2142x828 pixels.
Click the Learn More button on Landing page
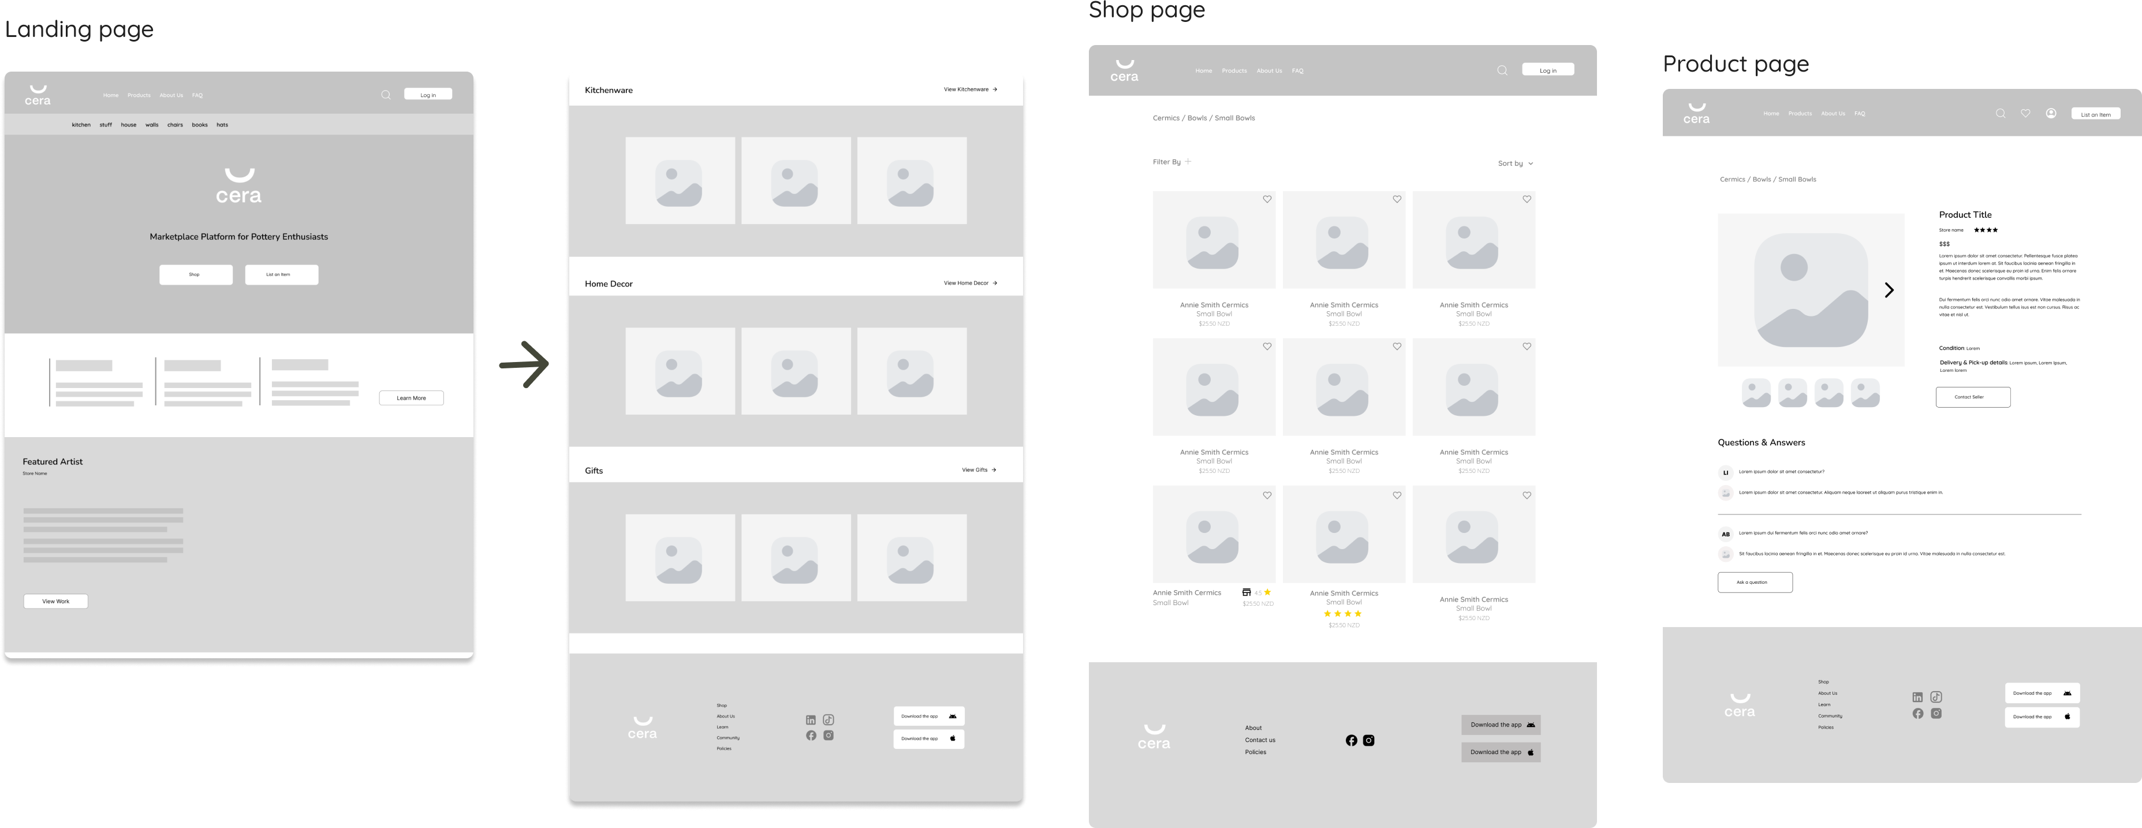pos(411,398)
